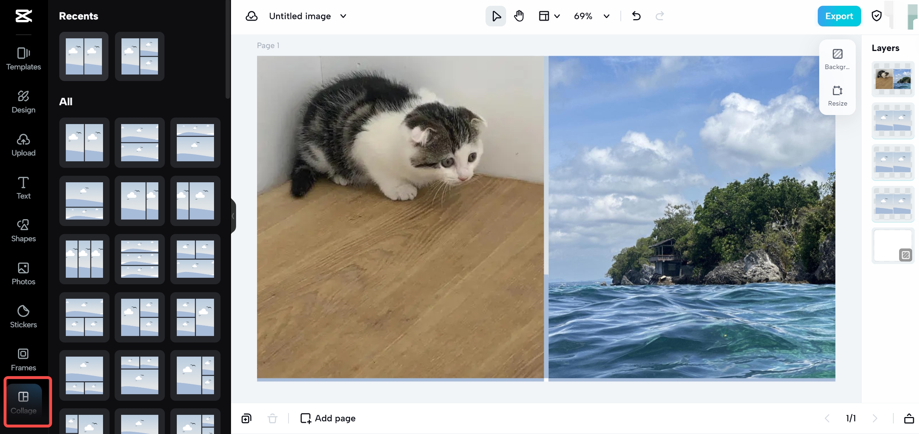Click Add page
This screenshot has width=919, height=434.
328,418
